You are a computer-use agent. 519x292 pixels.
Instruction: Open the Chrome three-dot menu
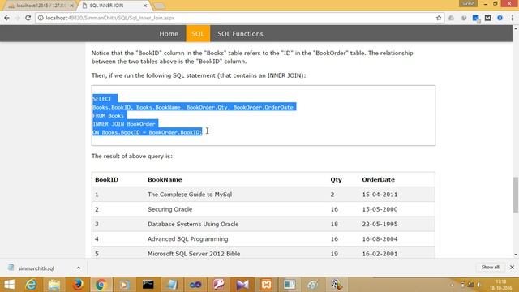(512, 18)
